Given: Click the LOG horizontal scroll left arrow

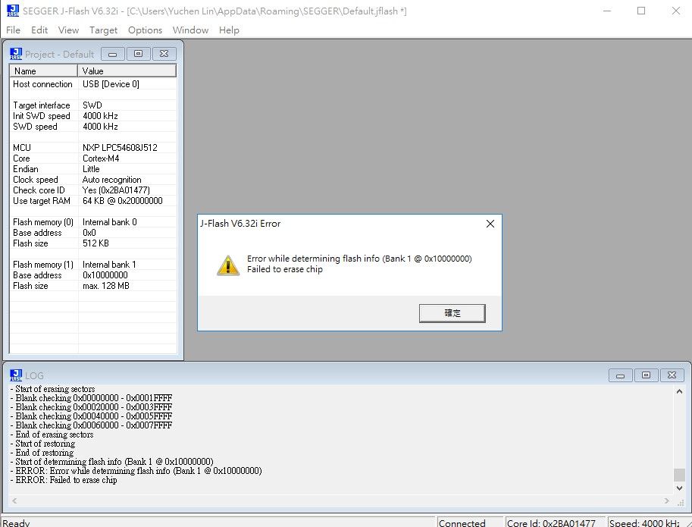Looking at the screenshot, I should coord(14,500).
